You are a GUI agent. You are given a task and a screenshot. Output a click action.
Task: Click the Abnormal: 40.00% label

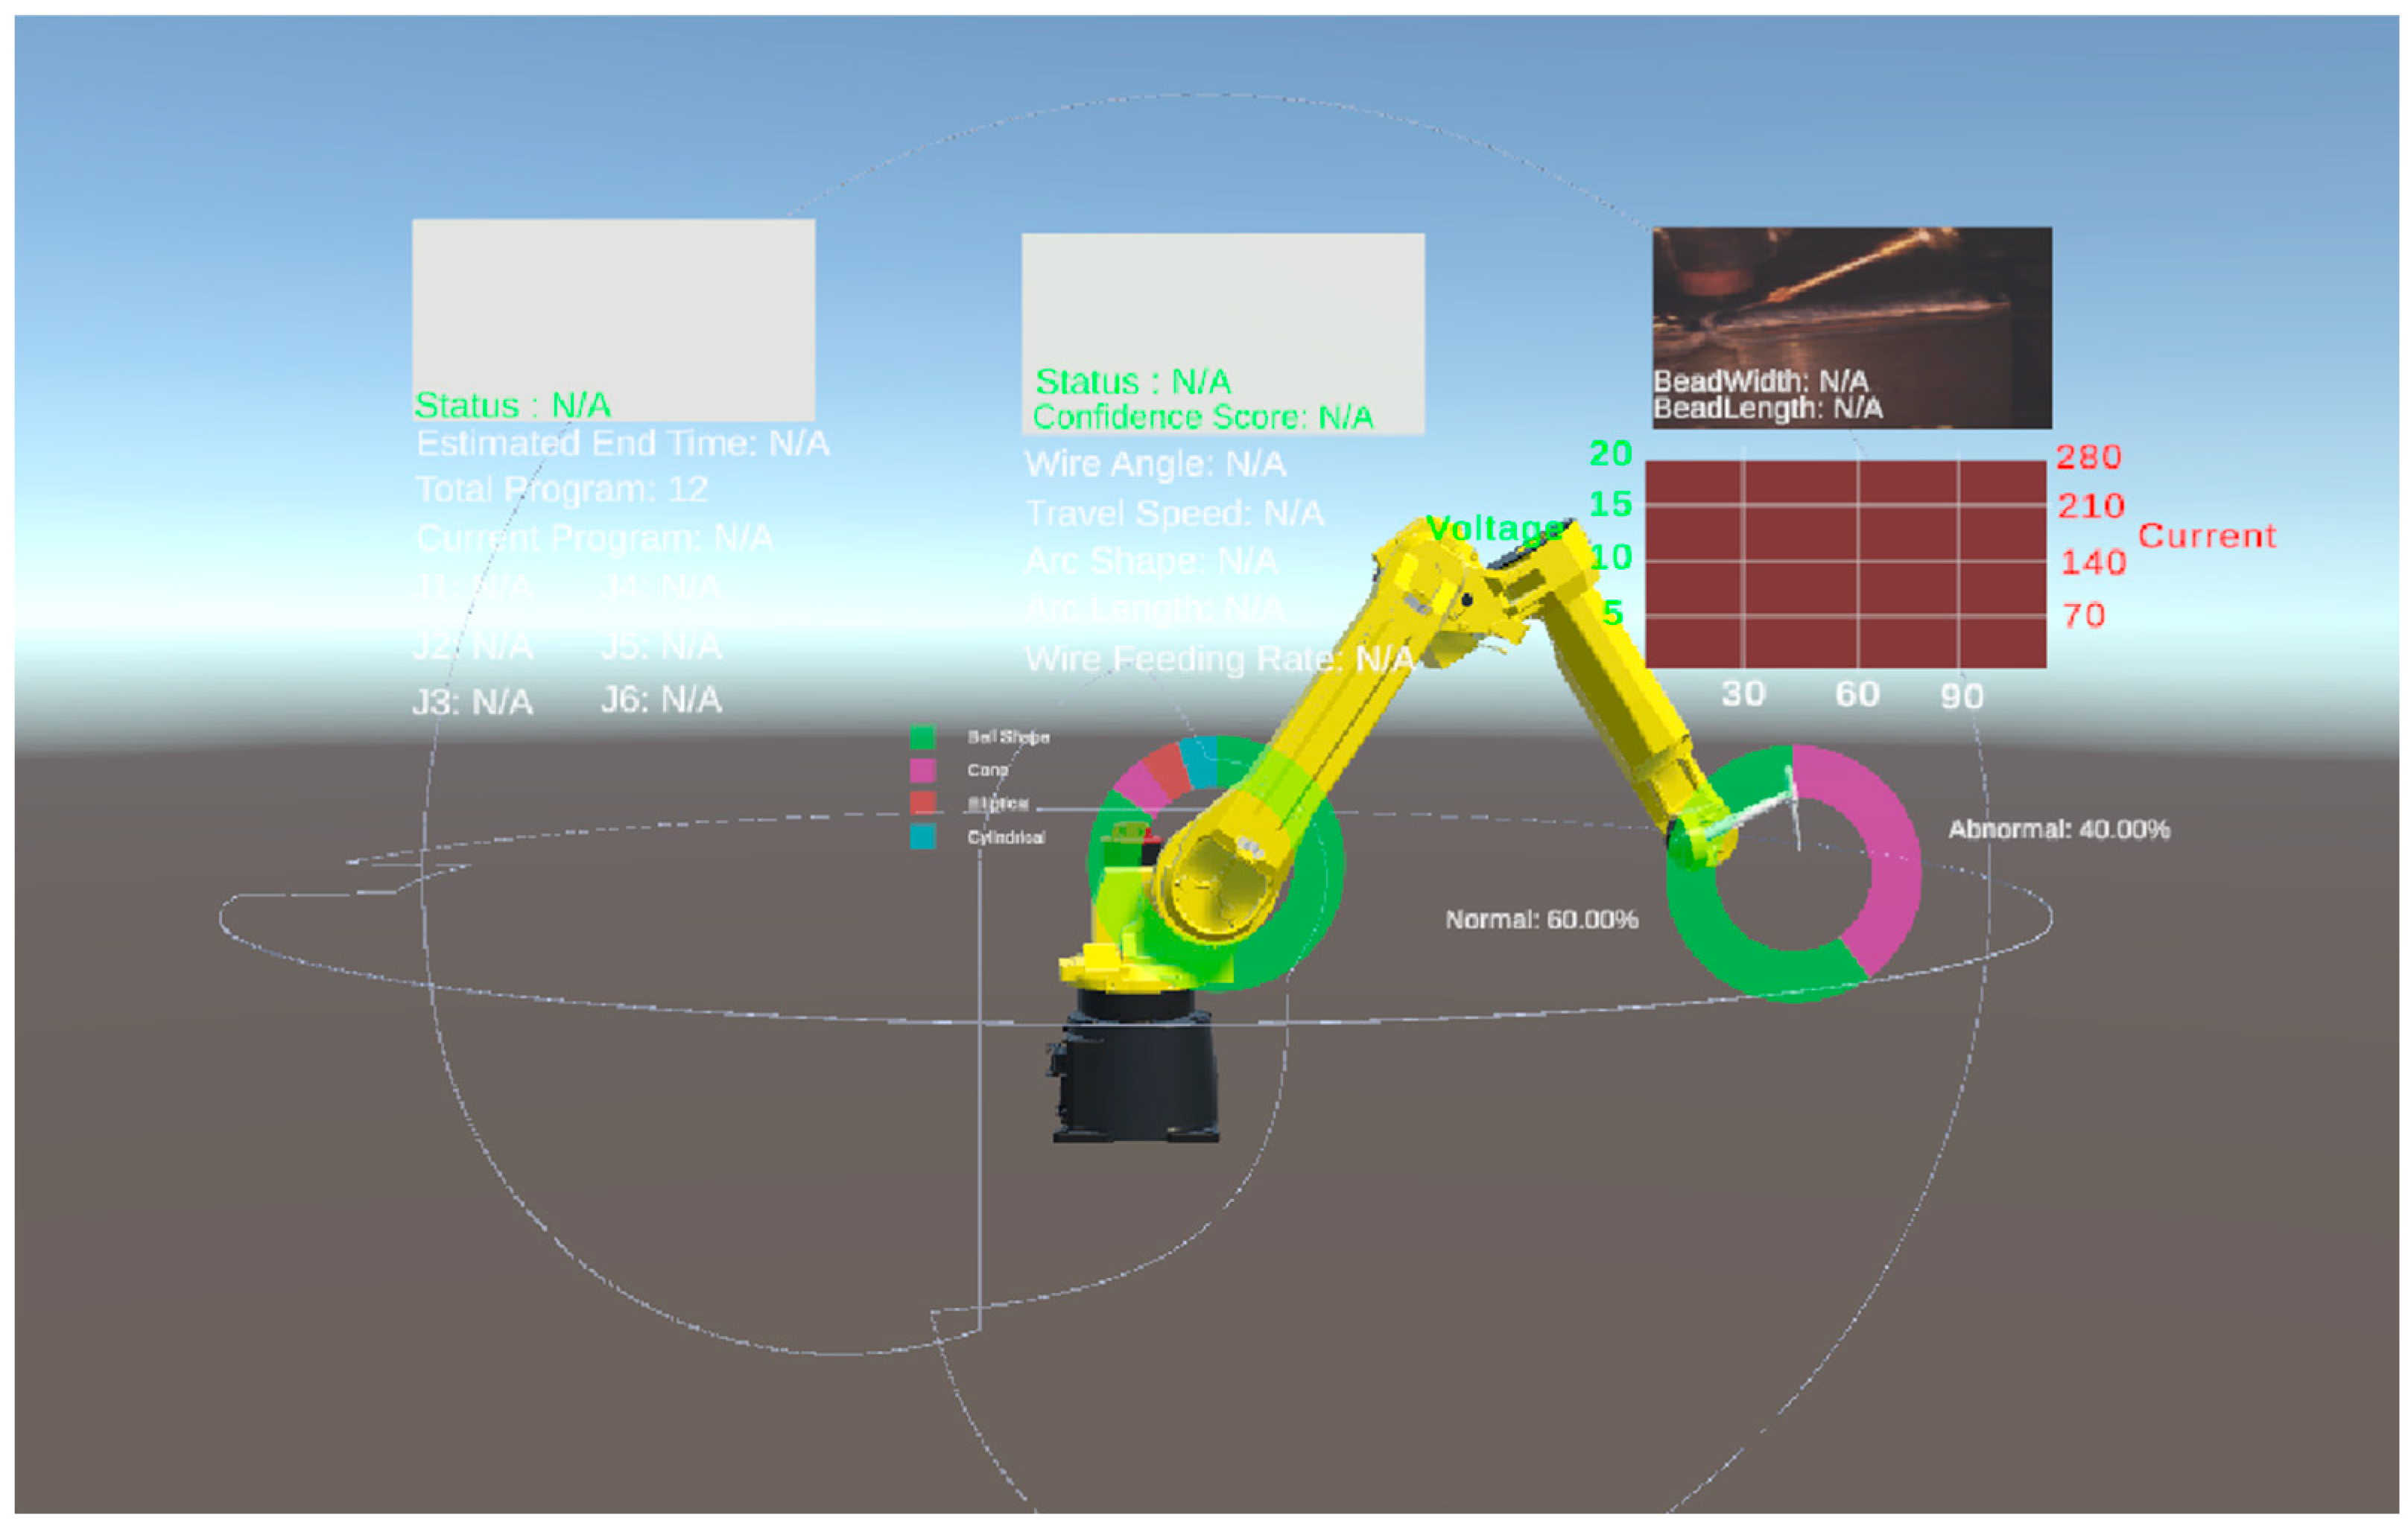[x=2058, y=830]
